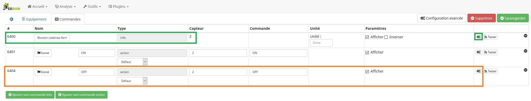Remove command 6400 with minus icon
Image resolution: width=531 pixels, height=101 pixels.
click(x=525, y=36)
